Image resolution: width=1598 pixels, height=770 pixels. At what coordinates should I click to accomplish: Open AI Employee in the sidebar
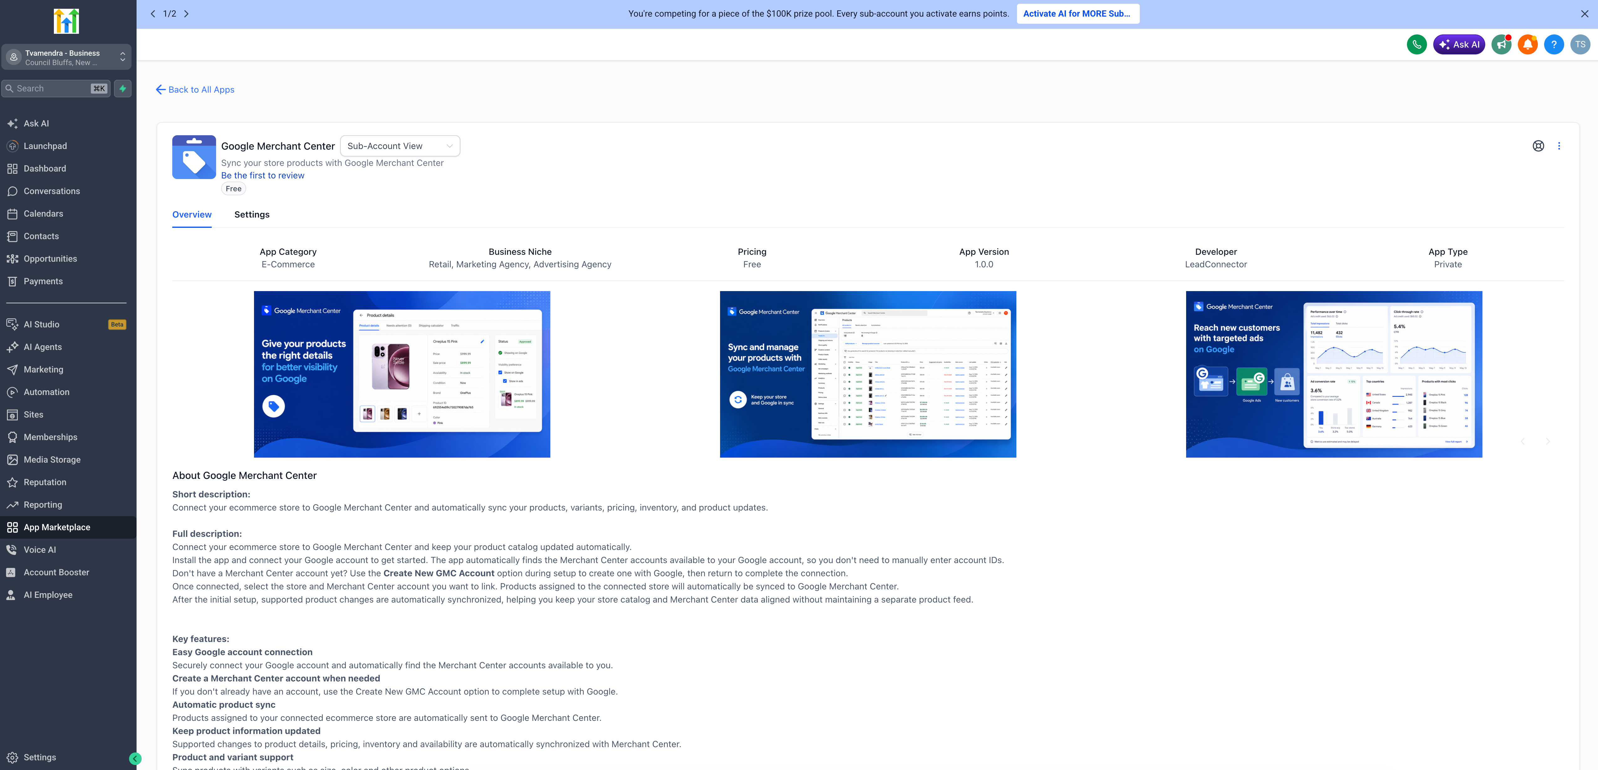point(68,595)
